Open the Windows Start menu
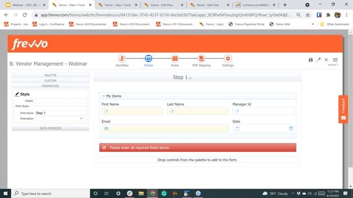This screenshot has height=198, width=353. pyautogui.click(x=6, y=194)
